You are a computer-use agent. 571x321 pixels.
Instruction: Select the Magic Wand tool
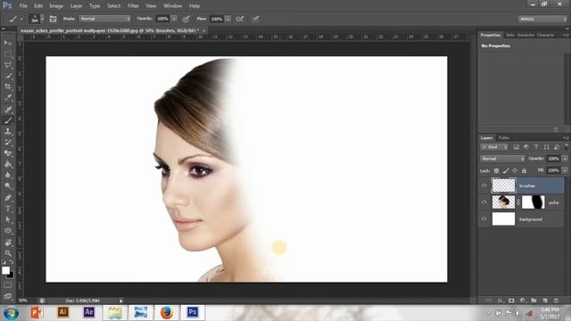point(8,76)
